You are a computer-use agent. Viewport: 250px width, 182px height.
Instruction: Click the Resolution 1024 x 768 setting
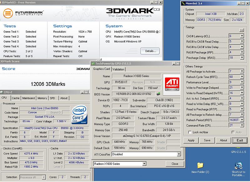click(85, 32)
